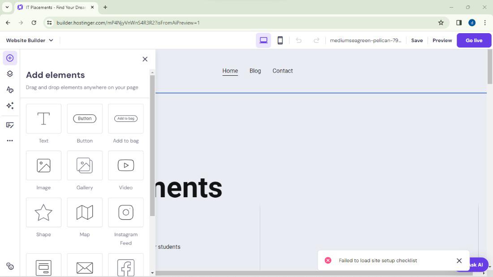
Task: Select the Instagram Feed element tile
Action: point(126,212)
